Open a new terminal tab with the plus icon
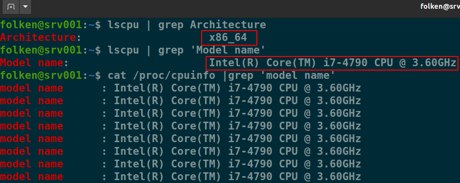460x183 pixels. (x=11, y=7)
